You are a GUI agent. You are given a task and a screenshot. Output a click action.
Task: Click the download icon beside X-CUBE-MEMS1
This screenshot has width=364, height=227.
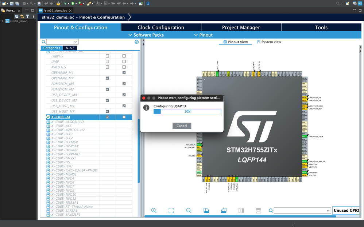pyautogui.click(x=48, y=174)
